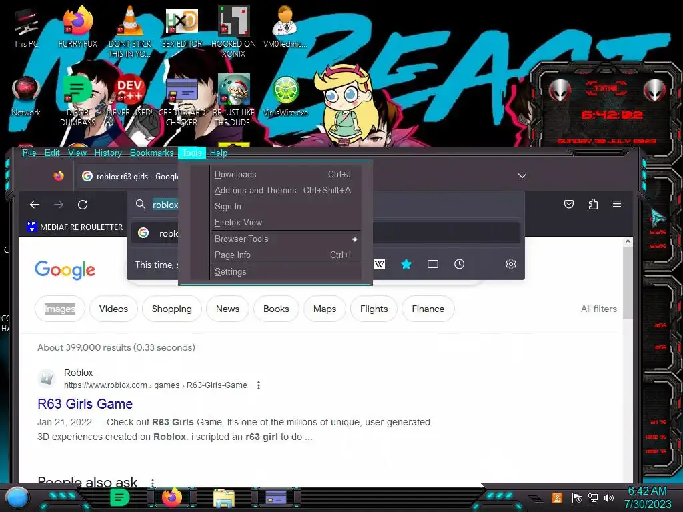Image resolution: width=683 pixels, height=512 pixels.
Task: Open the VLC cone desktop shortcut
Action: 130,31
